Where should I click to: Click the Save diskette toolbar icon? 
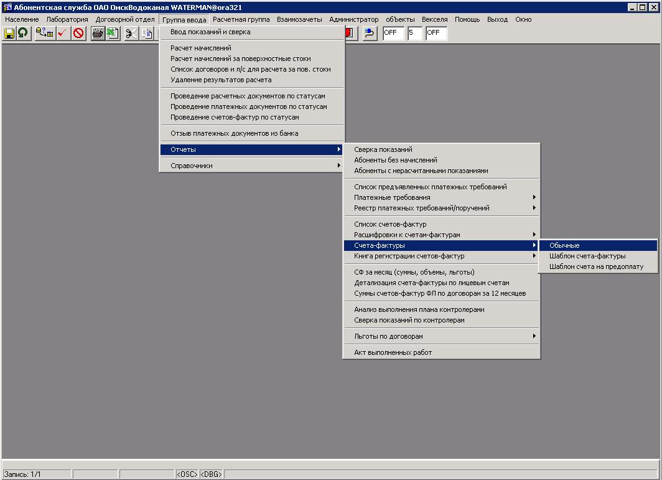coord(9,34)
